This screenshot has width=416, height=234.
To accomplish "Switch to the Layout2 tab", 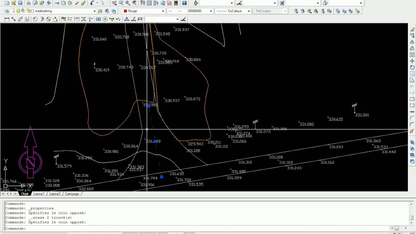I will [x=55, y=194].
